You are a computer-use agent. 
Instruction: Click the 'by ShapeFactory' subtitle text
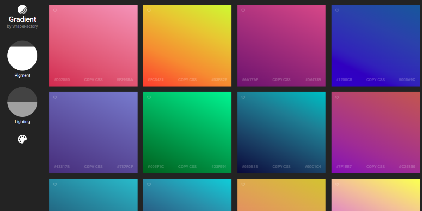click(x=23, y=26)
